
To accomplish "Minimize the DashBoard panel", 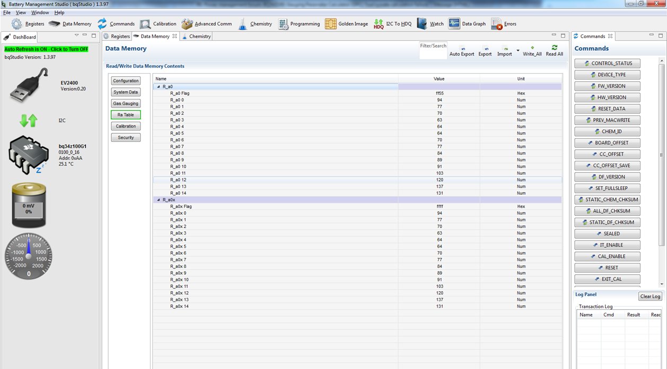I will tap(85, 35).
